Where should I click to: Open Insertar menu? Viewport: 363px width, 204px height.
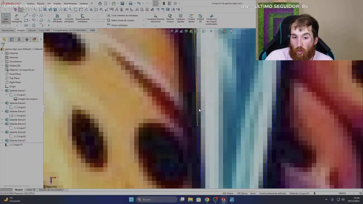coord(57,4)
